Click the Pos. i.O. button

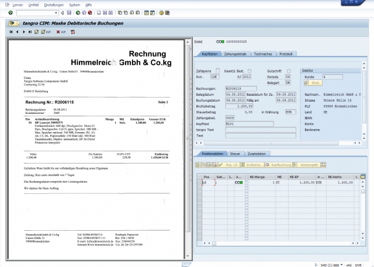click(x=228, y=165)
